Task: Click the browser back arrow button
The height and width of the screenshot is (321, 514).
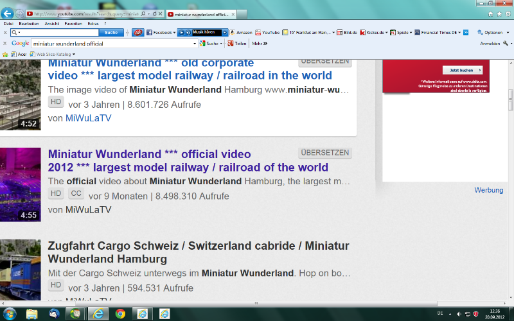Action: tap(8, 13)
